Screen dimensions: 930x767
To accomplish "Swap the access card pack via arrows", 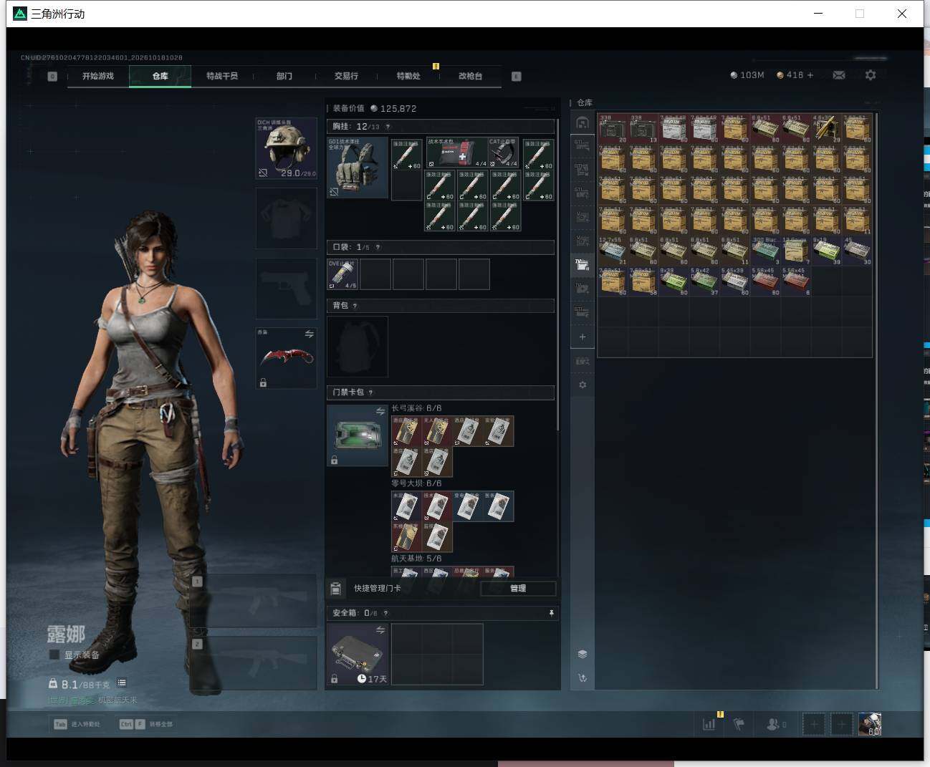I will click(x=380, y=412).
